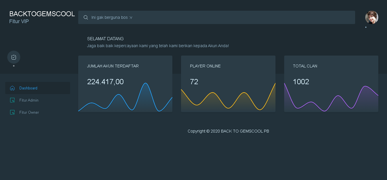387x180 pixels.
Task: Click the BACKTOGEMSCOOL logo title
Action: pos(42,14)
